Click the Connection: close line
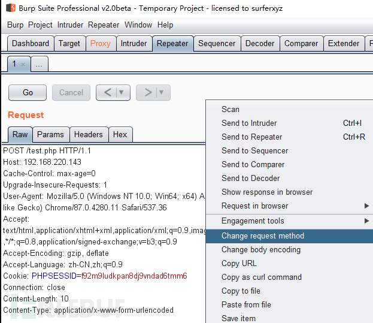Screen dimensions: 373x323 tap(34, 287)
